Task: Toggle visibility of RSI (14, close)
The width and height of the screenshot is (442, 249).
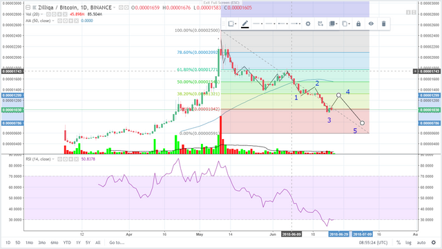Action: 60,159
